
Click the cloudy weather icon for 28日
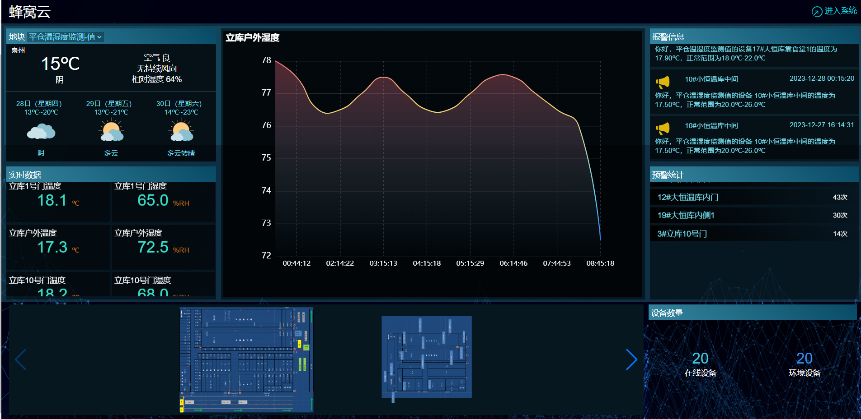pyautogui.click(x=41, y=132)
